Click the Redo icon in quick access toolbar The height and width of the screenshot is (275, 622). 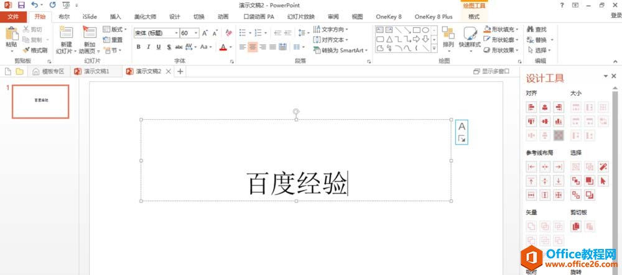tap(52, 5)
